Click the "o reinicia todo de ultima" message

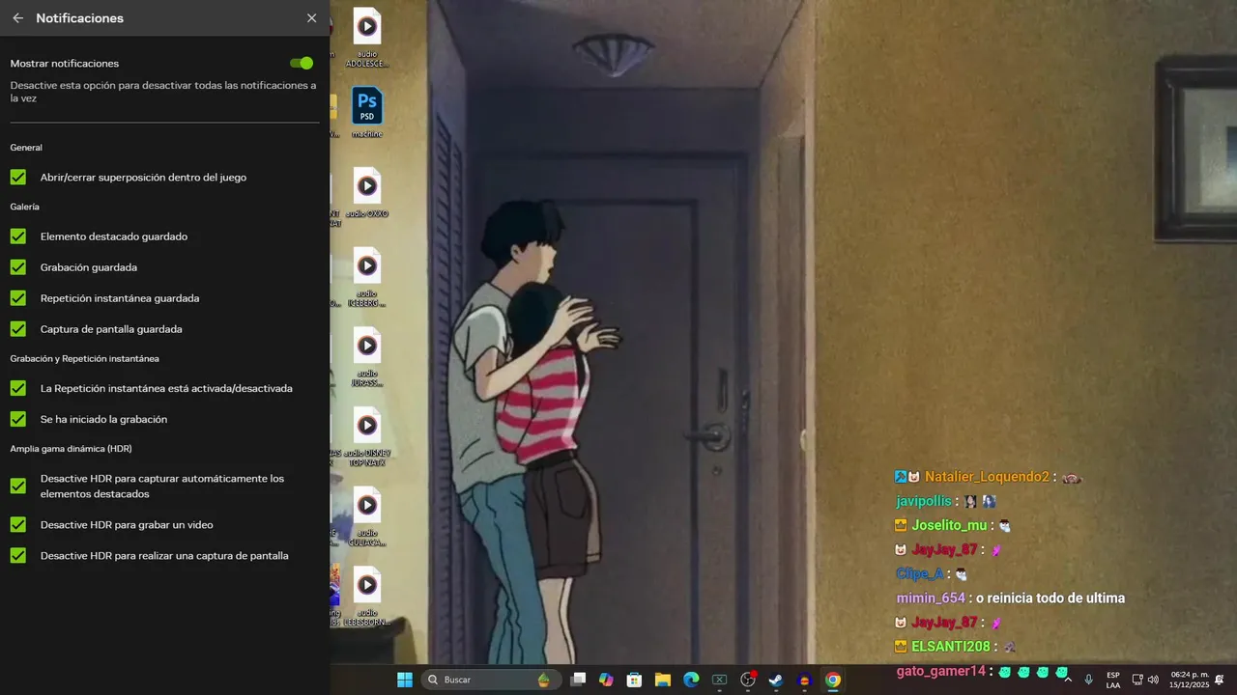click(x=1050, y=598)
